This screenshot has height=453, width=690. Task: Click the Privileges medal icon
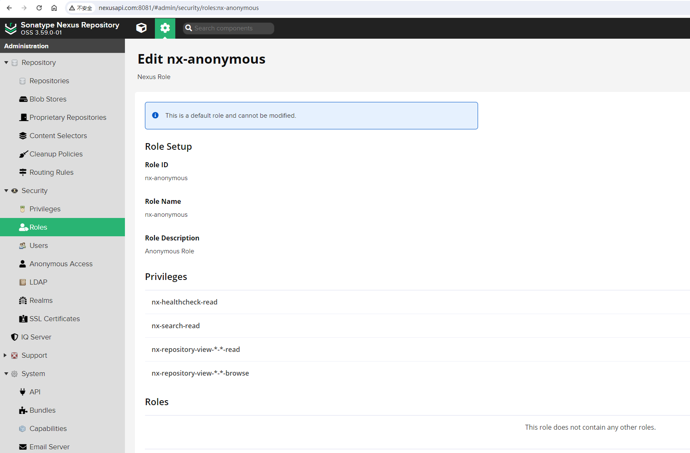click(22, 209)
